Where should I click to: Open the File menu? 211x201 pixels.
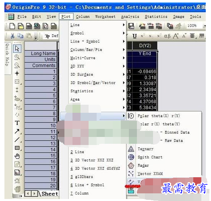tap(22, 17)
